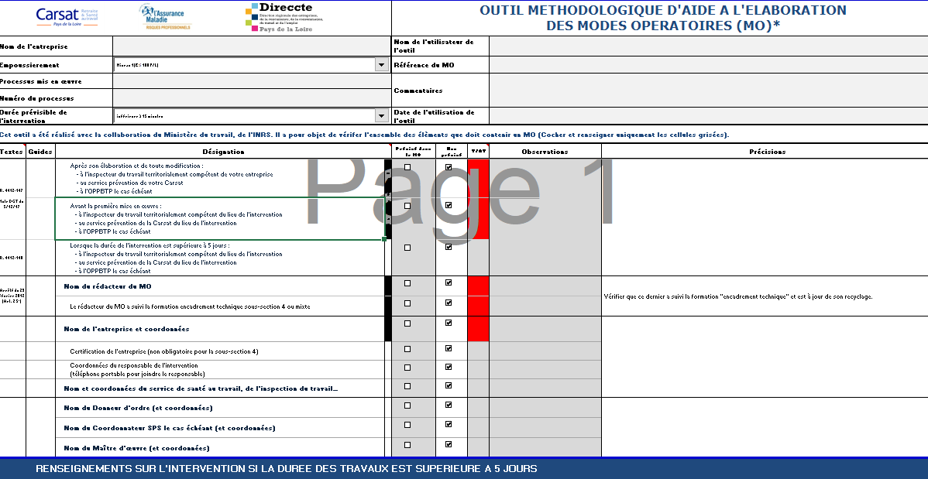
Task: Select the 'Après son élaboration et de toute modification' cell
Action: point(220,178)
